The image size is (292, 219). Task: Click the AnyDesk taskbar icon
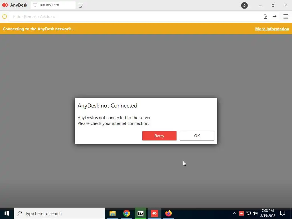pyautogui.click(x=154, y=213)
